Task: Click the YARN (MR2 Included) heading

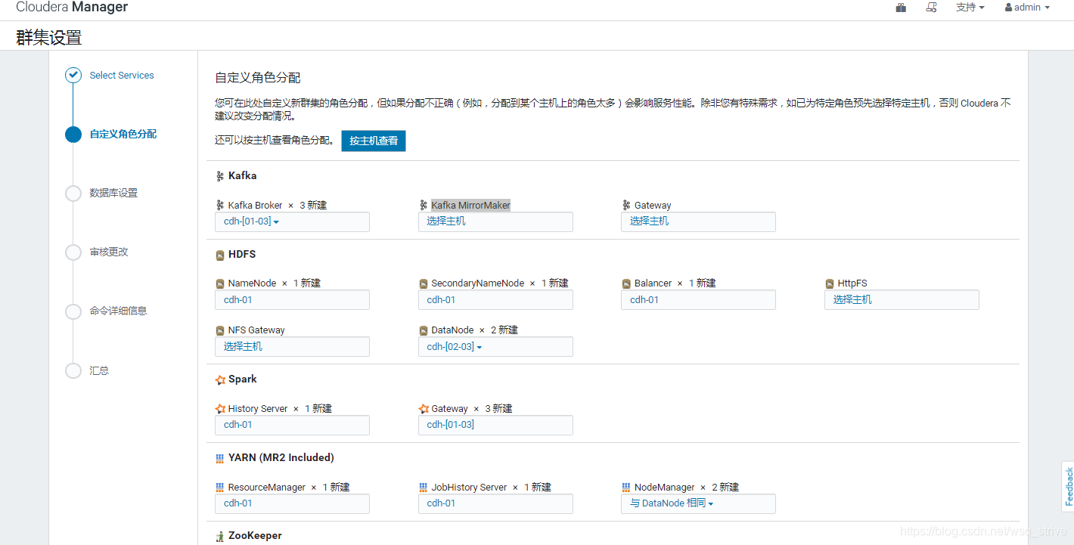Action: tap(281, 458)
